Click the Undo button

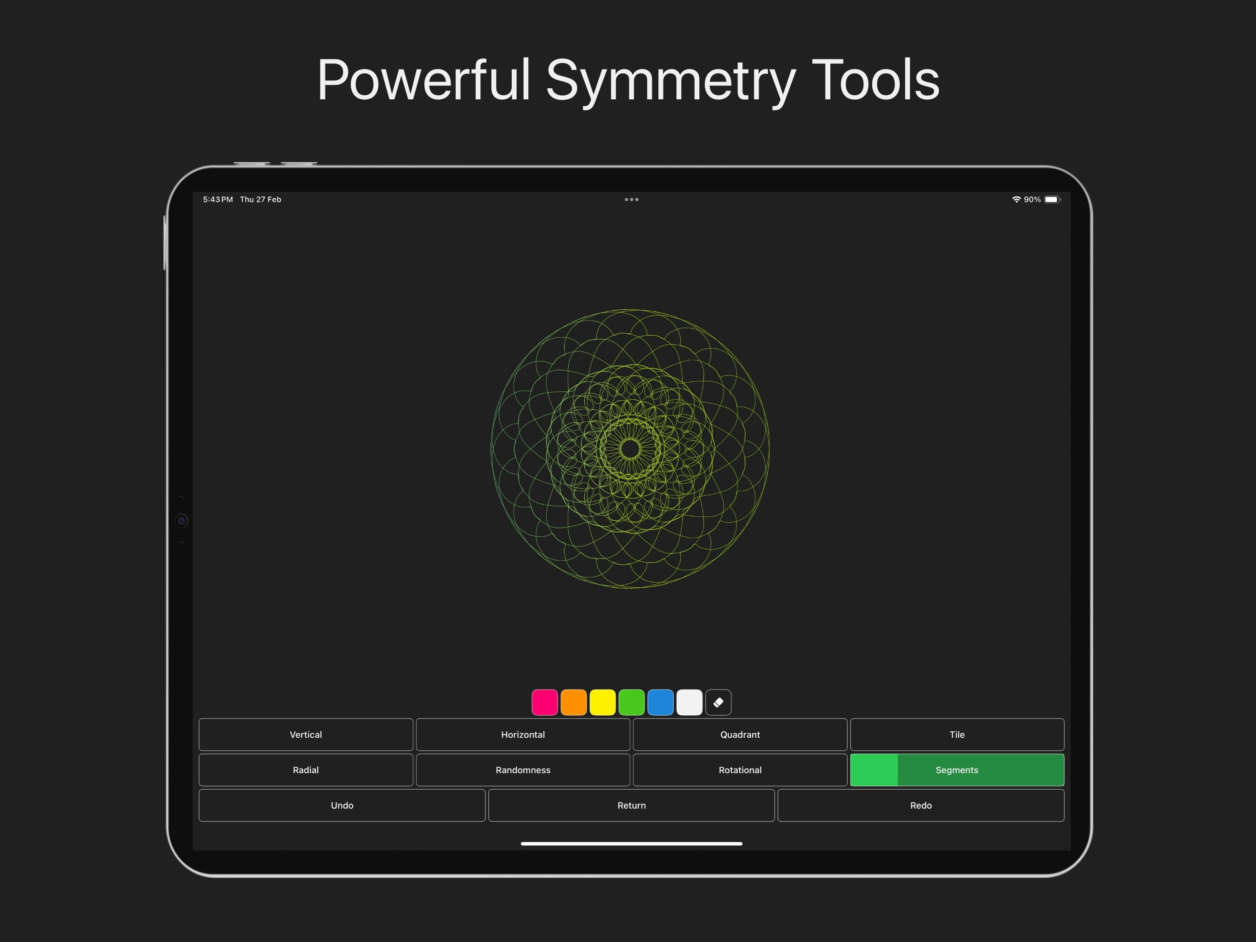[x=342, y=805]
